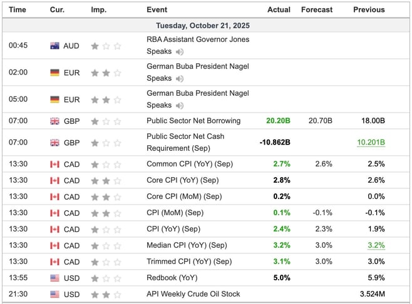Click the importance stars for API Crude Oil Stock
The height and width of the screenshot is (304, 412).
106,294
